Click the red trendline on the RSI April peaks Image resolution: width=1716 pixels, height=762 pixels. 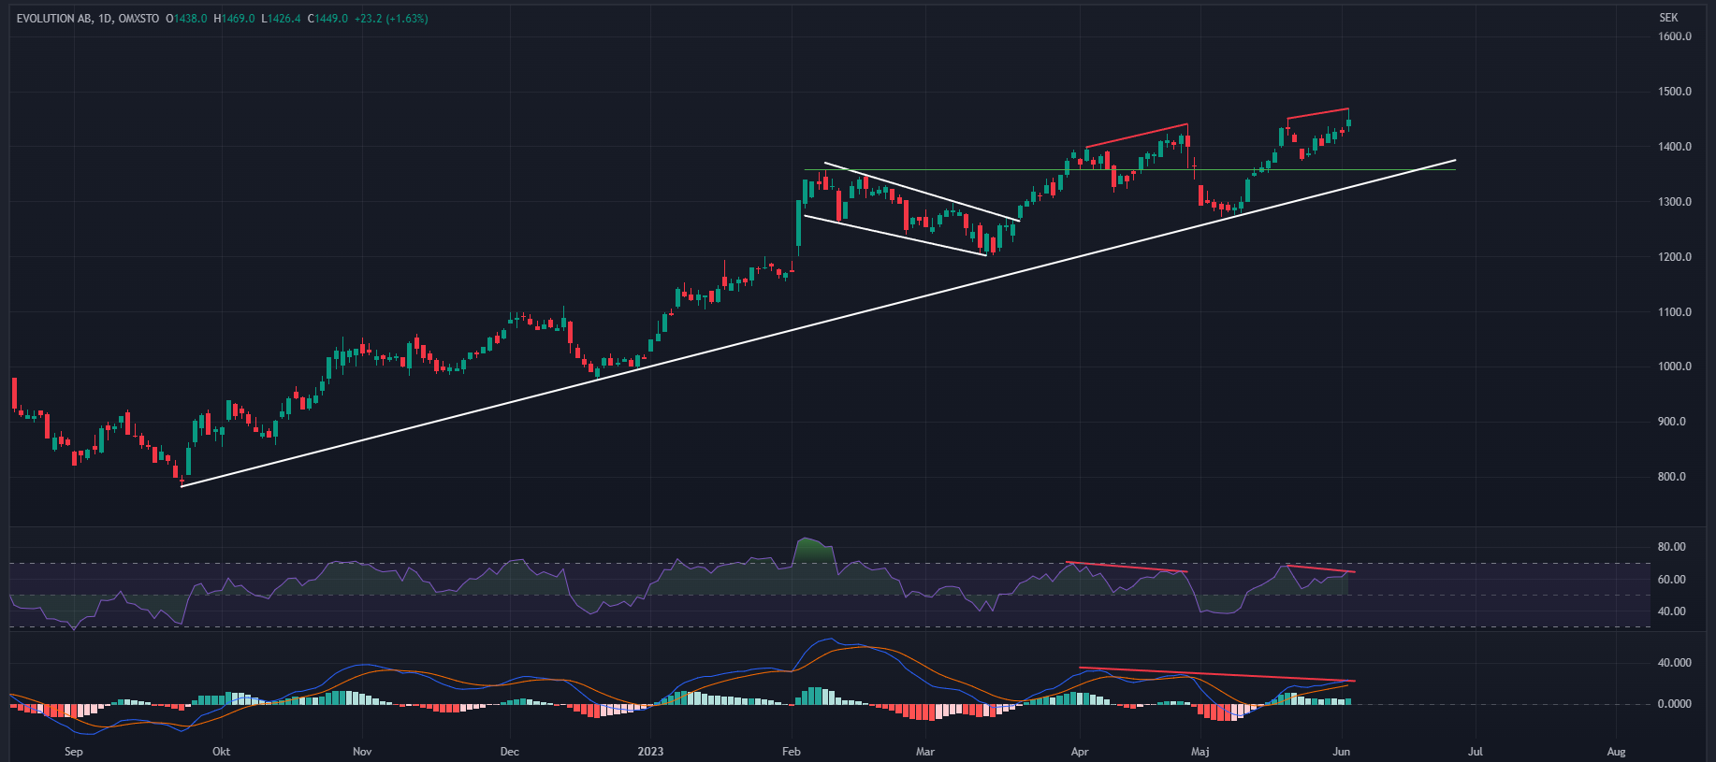click(1126, 568)
